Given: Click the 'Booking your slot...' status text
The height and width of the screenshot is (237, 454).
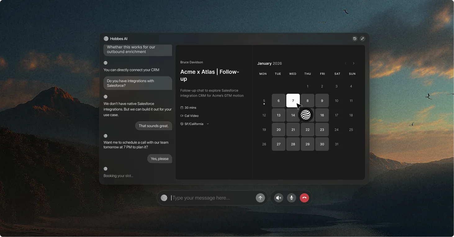Looking at the screenshot, I should 118,176.
